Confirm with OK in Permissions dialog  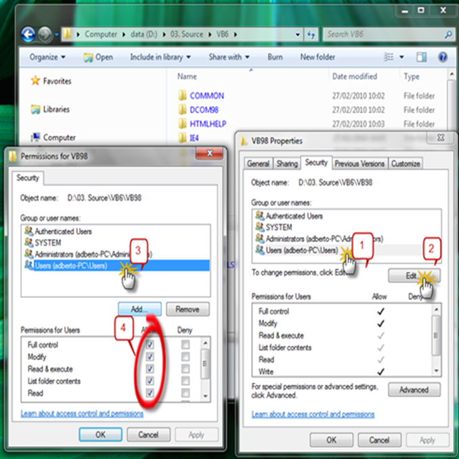click(100, 435)
